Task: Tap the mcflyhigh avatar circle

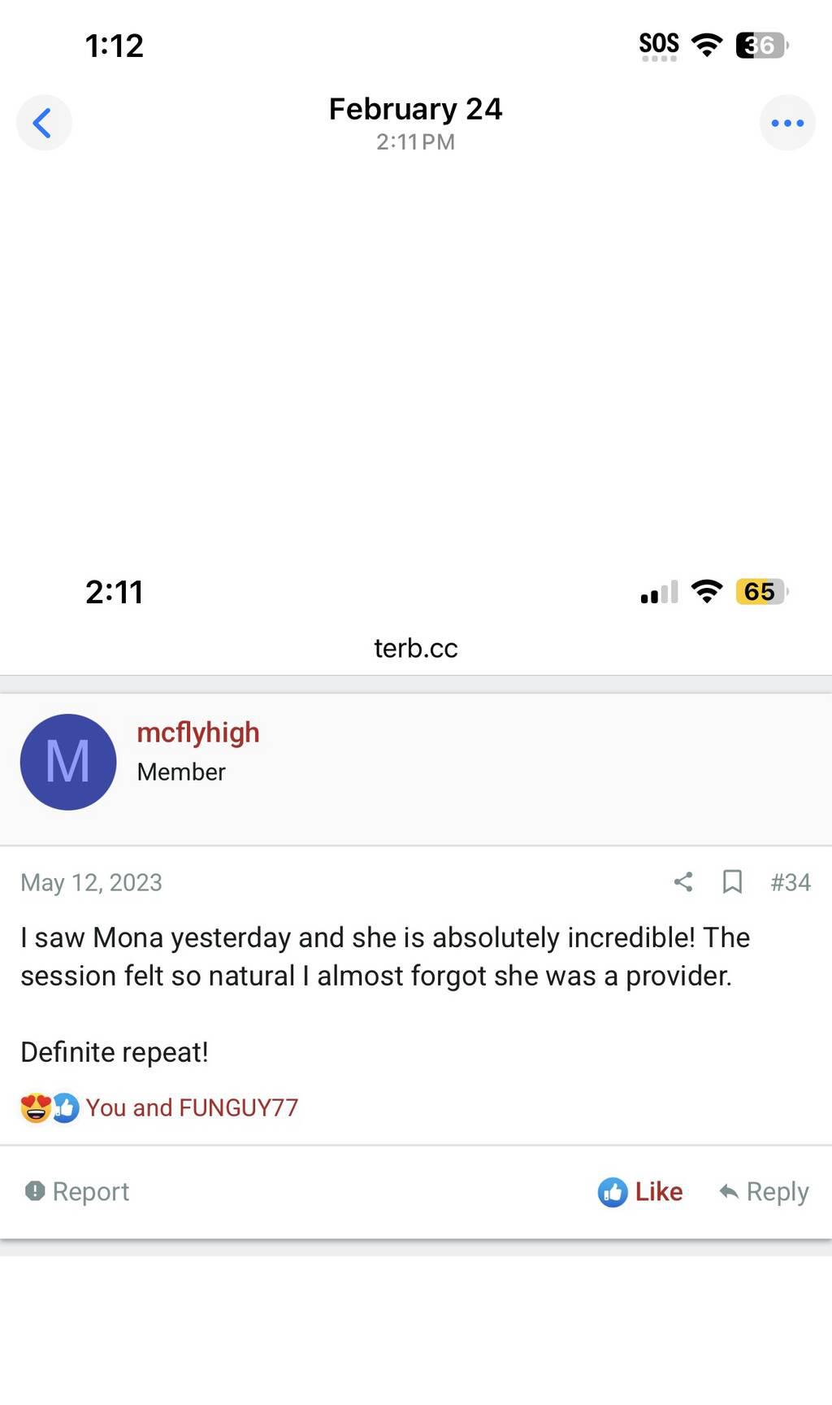Action: pyautogui.click(x=68, y=762)
